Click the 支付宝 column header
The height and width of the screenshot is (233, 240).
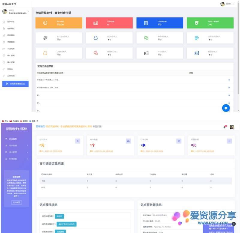point(89,174)
